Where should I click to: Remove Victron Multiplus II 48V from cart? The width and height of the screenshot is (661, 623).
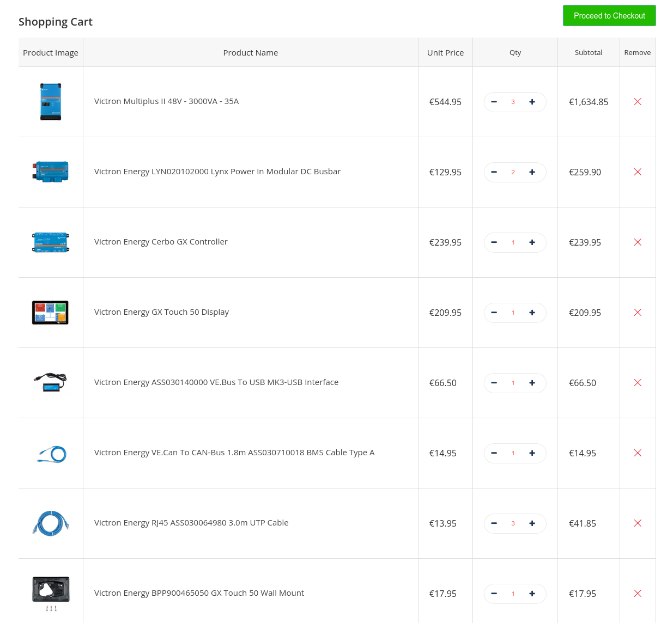(x=638, y=102)
